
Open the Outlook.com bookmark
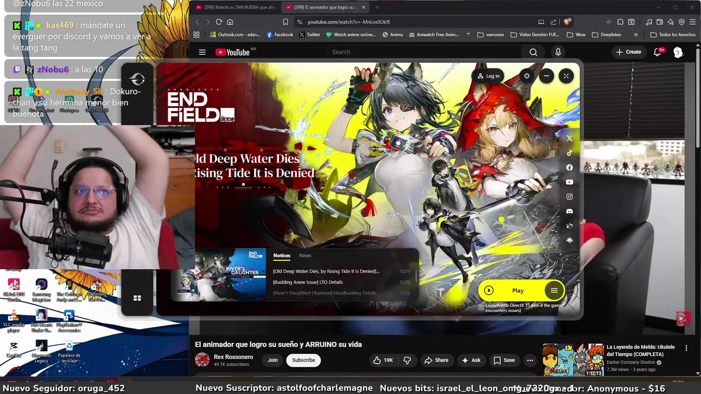coord(235,34)
